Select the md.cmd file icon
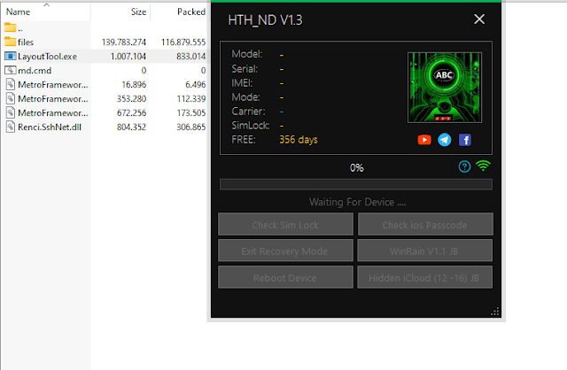This screenshot has height=370, width=567. (11, 70)
